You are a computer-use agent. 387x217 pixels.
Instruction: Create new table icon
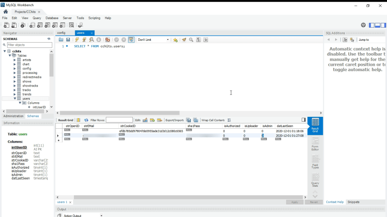[x=40, y=25]
